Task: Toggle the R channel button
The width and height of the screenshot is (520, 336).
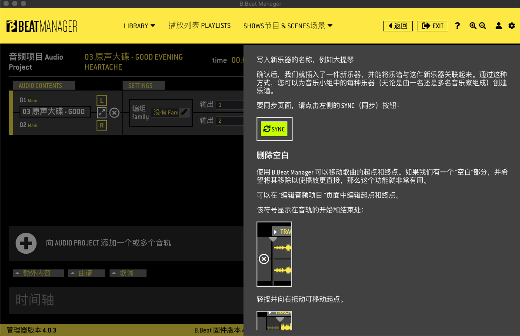Action: pyautogui.click(x=101, y=125)
